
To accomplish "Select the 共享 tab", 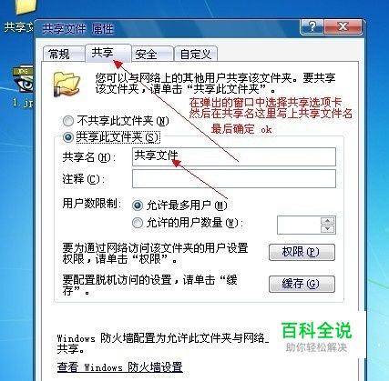I will point(108,53).
